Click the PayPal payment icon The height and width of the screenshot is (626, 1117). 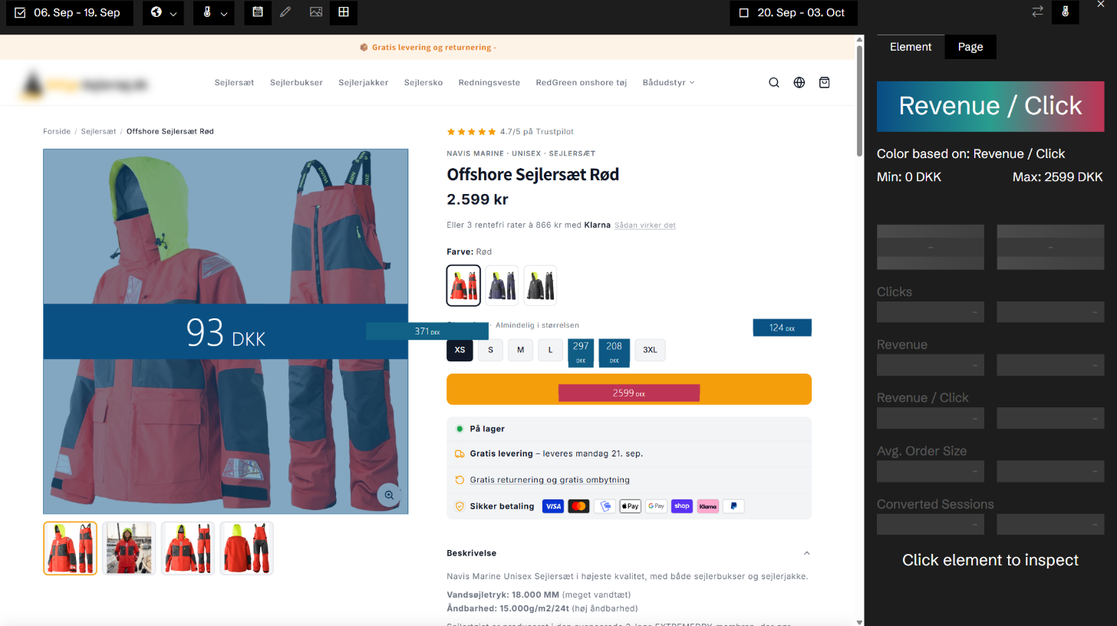pyautogui.click(x=733, y=506)
